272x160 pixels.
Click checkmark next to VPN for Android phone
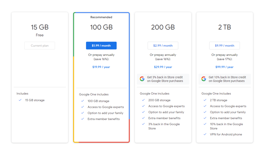click(x=205, y=134)
